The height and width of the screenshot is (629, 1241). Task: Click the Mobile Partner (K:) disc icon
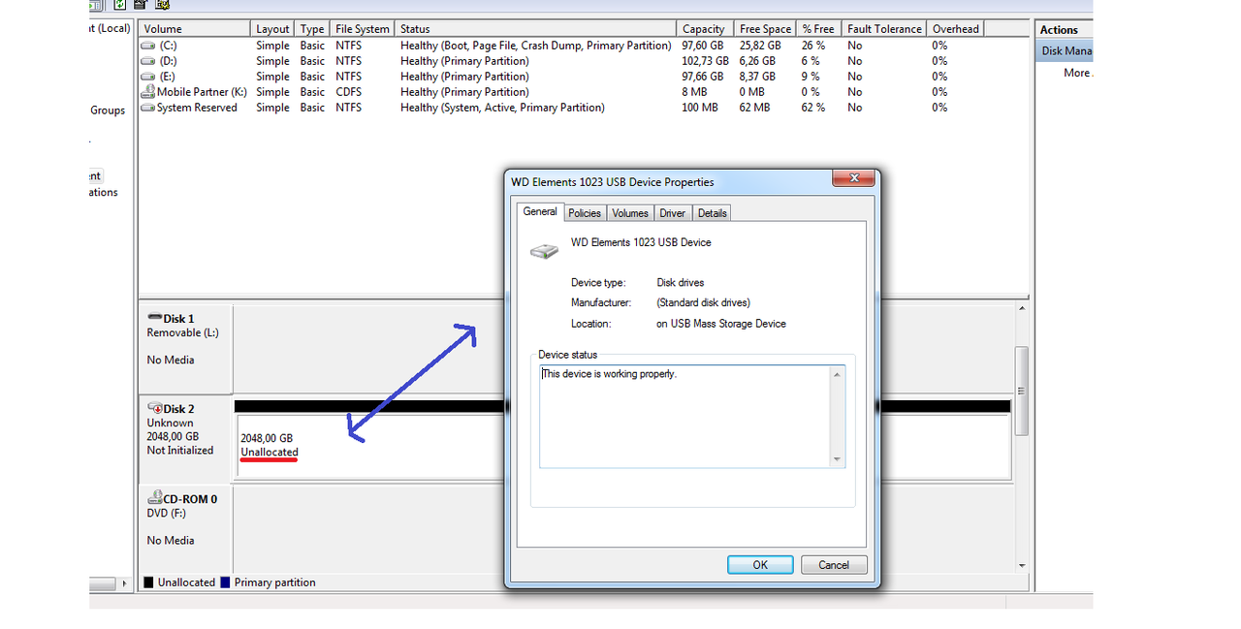(x=148, y=92)
